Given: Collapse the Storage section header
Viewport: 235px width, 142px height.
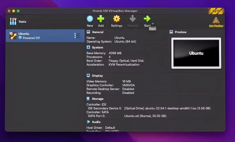Looking at the screenshot, I should (98, 99).
